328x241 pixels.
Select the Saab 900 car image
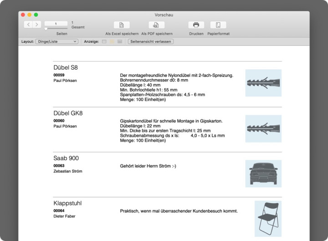pos(263,173)
